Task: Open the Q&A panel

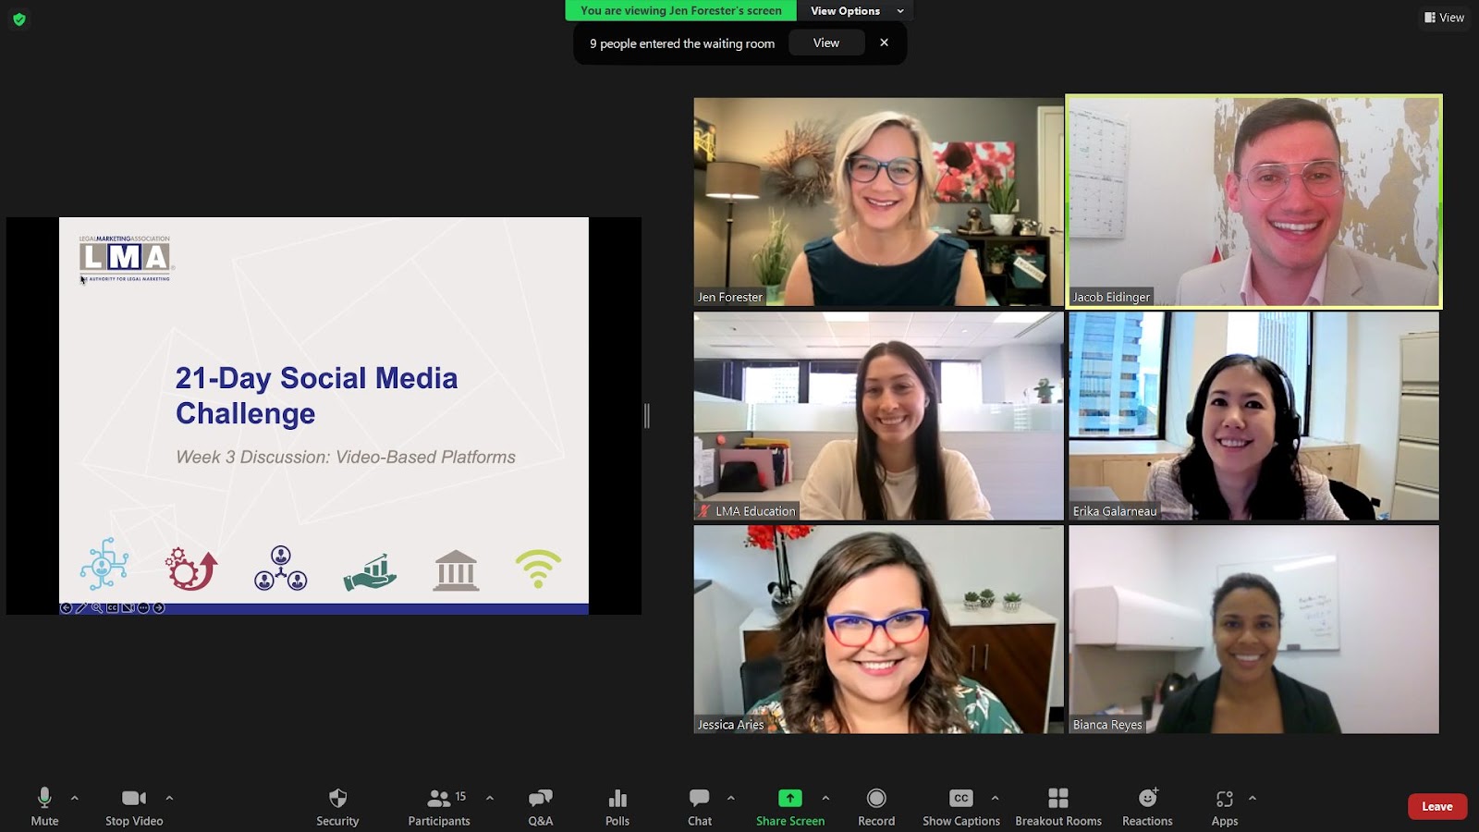Action: point(540,806)
